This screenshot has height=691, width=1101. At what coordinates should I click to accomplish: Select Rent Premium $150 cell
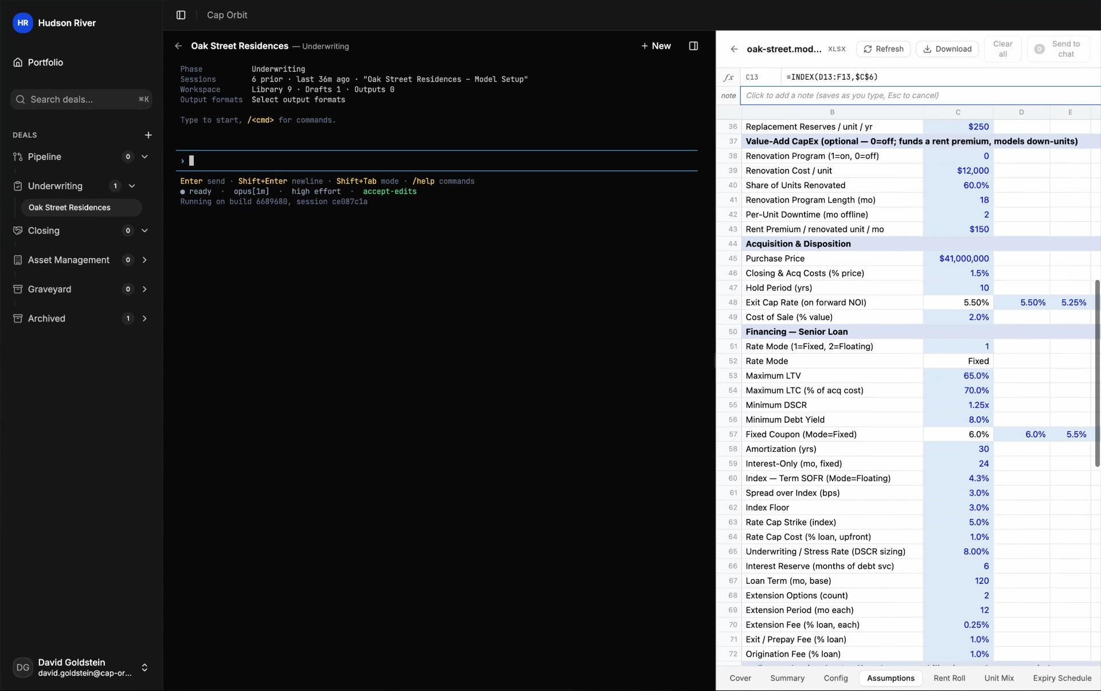tap(958, 229)
